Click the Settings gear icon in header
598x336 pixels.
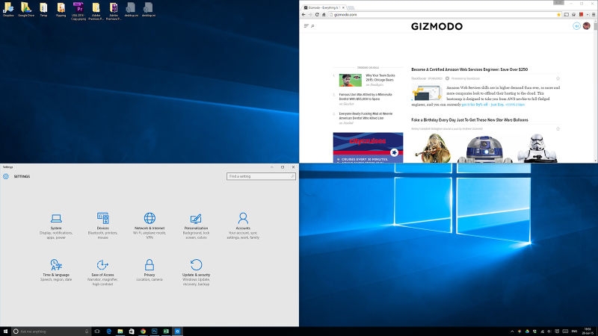[6, 176]
